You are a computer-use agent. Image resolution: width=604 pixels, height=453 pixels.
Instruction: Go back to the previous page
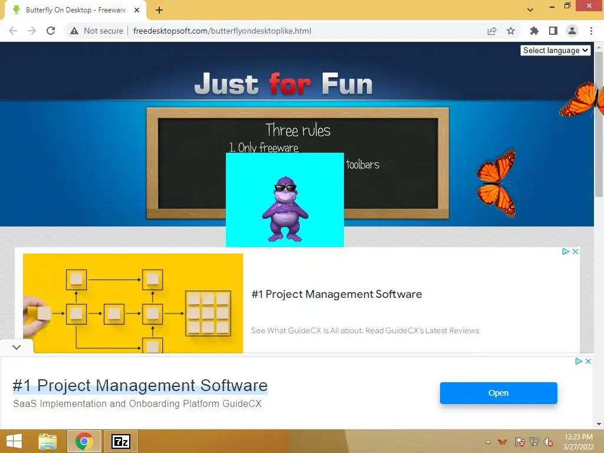coord(13,31)
